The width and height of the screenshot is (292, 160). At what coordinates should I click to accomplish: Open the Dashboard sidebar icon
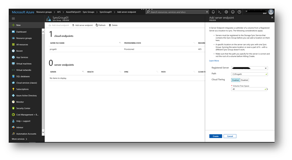point(13,32)
